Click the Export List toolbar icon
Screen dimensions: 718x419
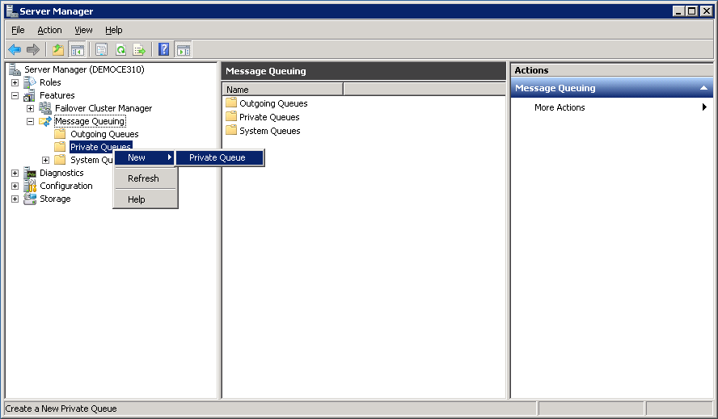point(139,50)
